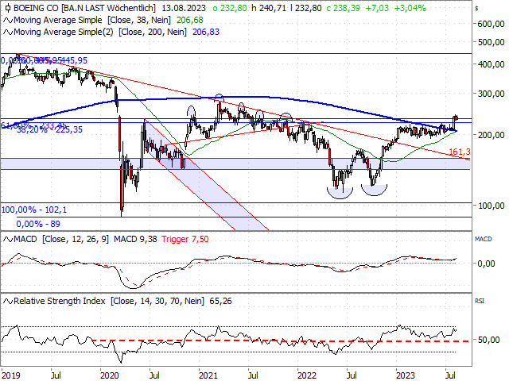Click the RSI value 65,26

[221, 302]
